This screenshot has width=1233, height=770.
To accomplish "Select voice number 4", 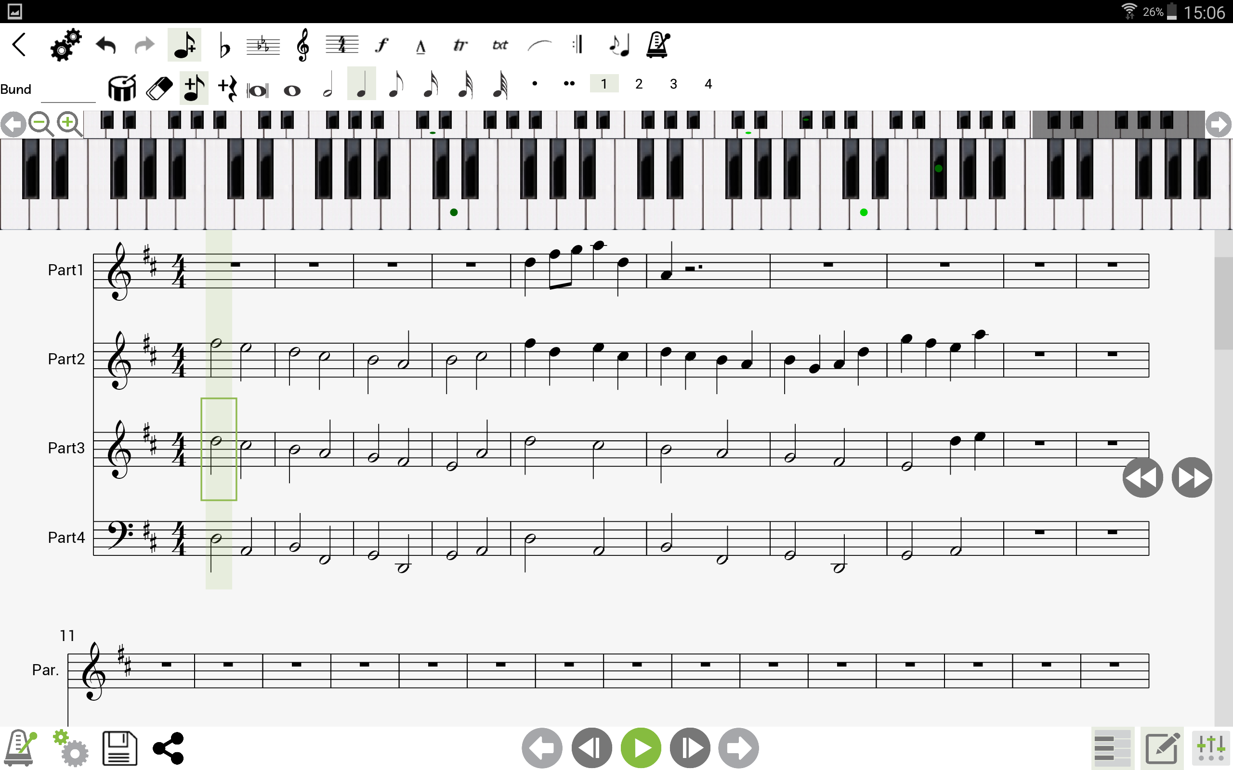I will [708, 84].
